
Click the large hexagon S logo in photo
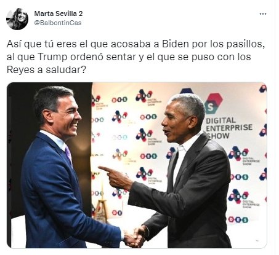tap(213, 103)
